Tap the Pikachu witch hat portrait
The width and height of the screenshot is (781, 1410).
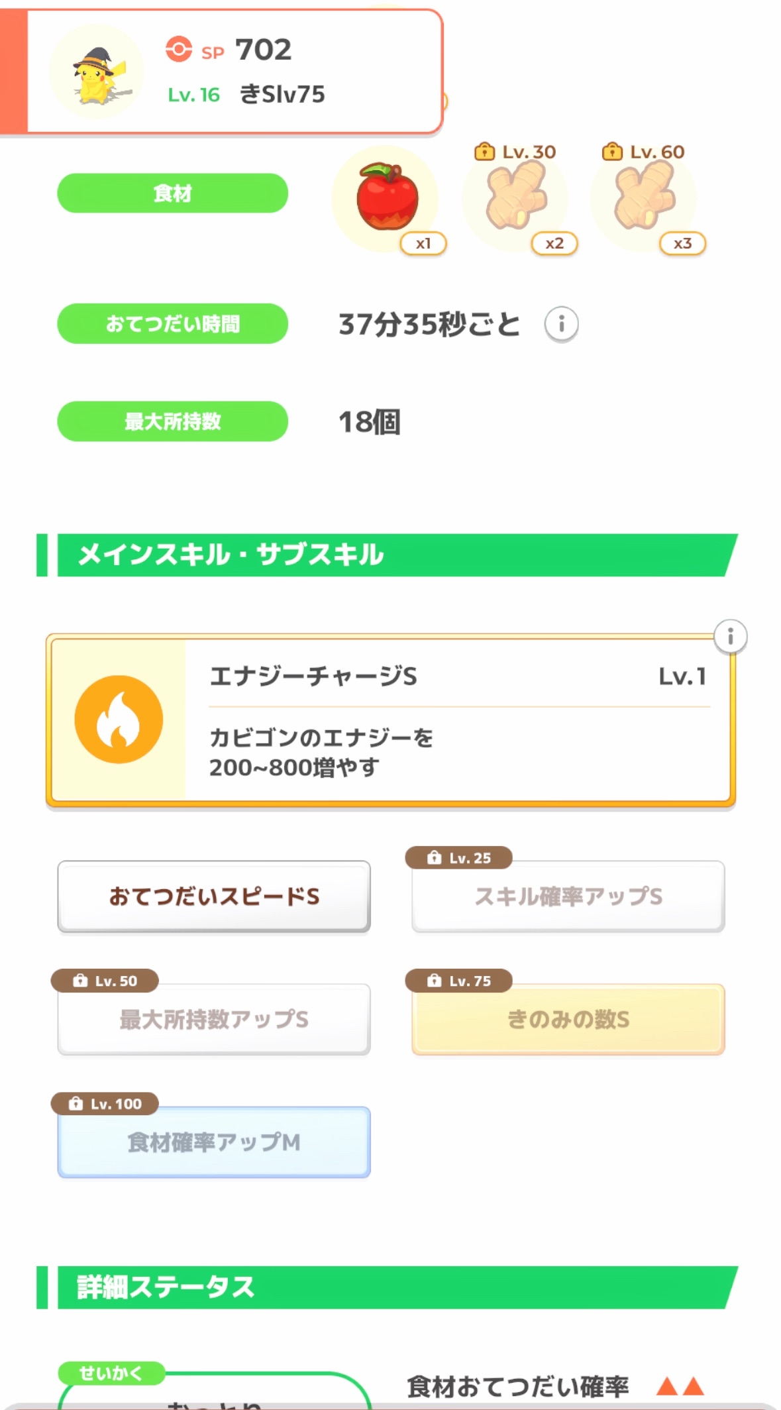point(97,72)
